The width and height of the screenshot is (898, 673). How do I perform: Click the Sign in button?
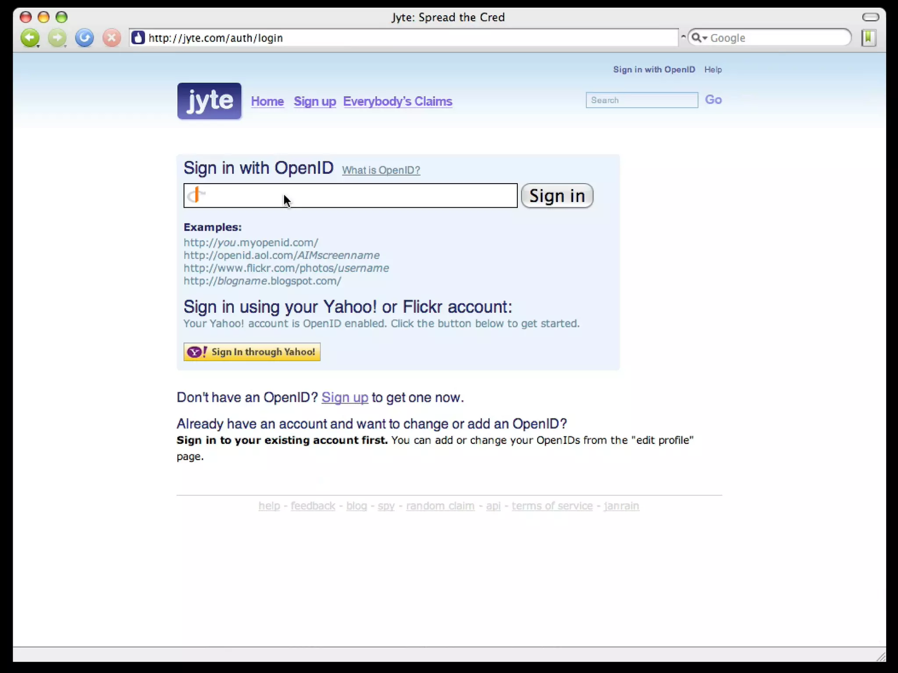557,196
